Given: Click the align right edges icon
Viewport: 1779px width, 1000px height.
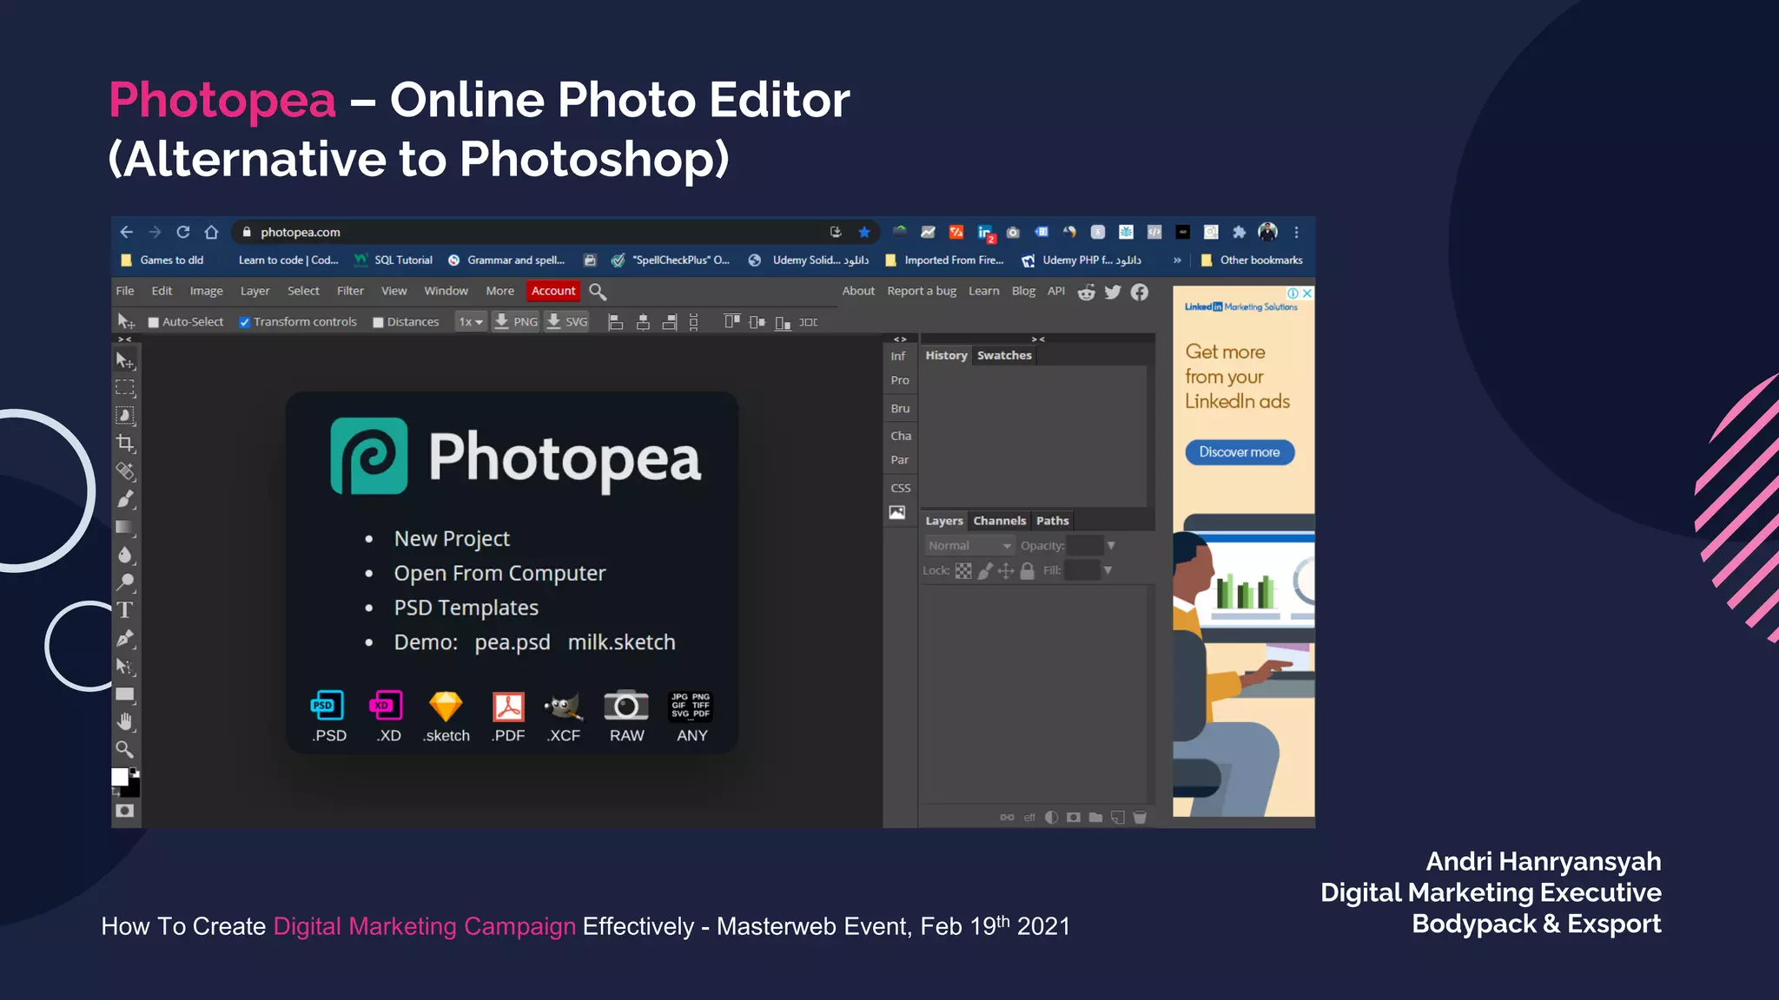Looking at the screenshot, I should [669, 322].
